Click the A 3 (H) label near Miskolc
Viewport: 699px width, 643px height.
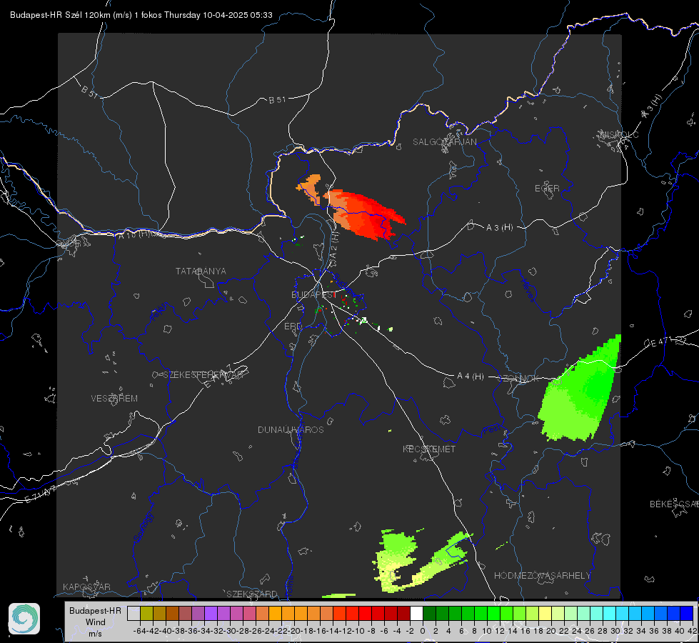pyautogui.click(x=652, y=106)
